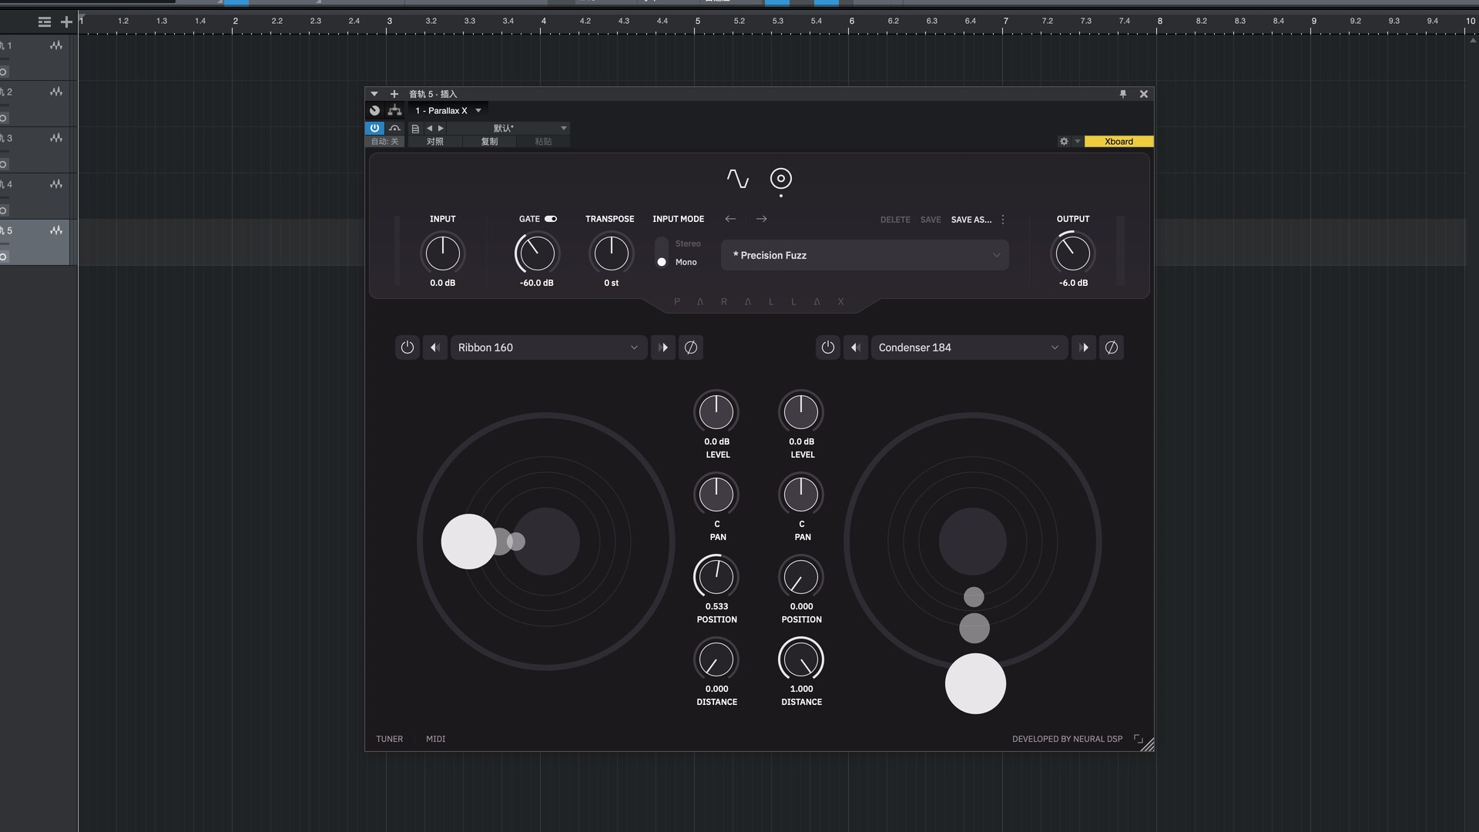Open the waveform synth section icon
This screenshot has width=1479, height=832.
[x=737, y=179]
